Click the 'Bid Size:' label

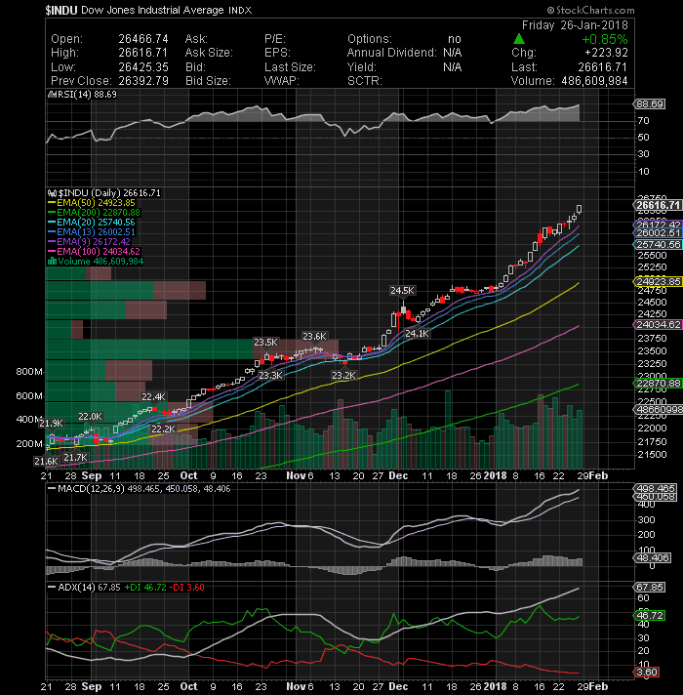point(208,81)
